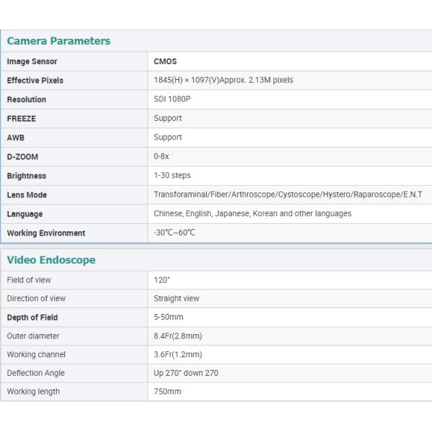Select the Brightness 1-30 steps value

pos(172,176)
